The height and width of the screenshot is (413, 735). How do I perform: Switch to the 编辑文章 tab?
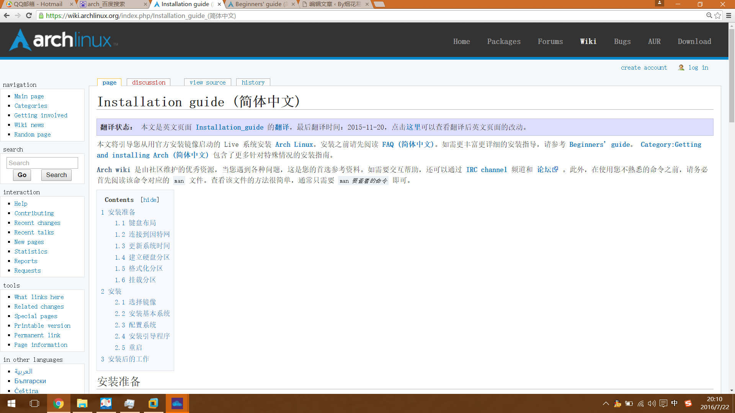point(336,4)
